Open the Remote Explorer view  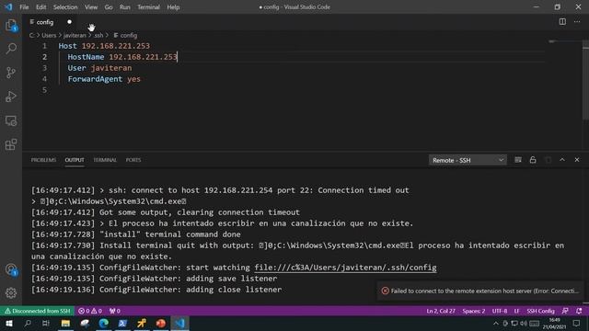pos(11,120)
